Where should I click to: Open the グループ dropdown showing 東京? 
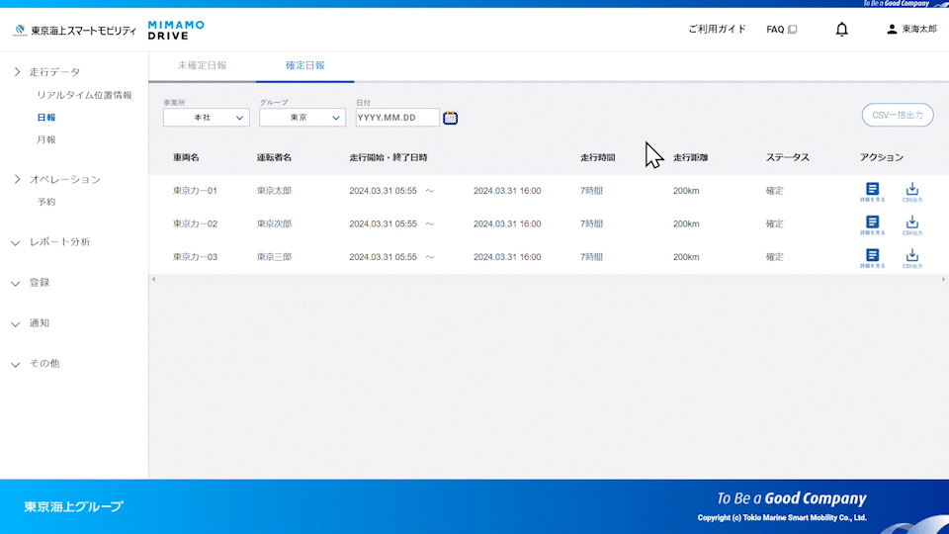click(302, 118)
